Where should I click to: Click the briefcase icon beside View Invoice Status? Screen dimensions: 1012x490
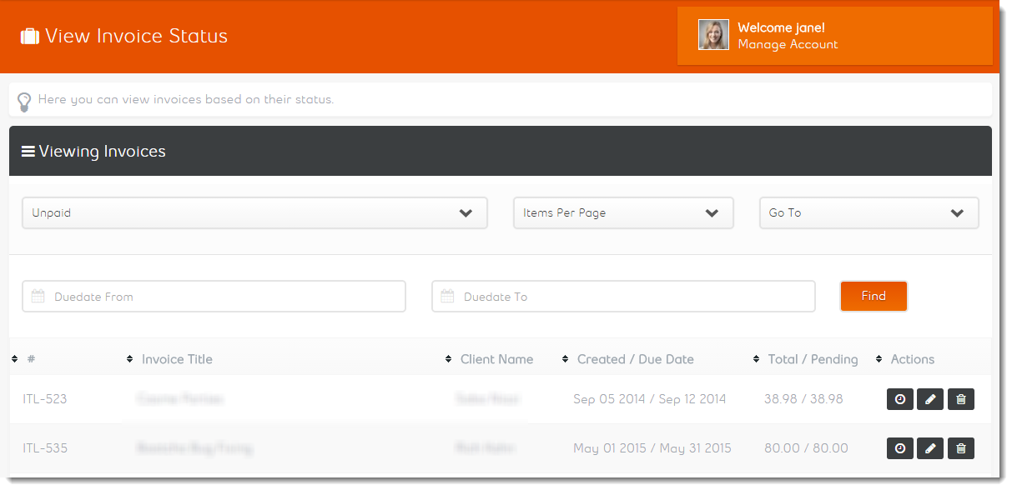(29, 37)
